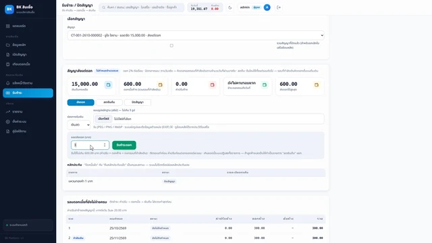The image size is (432, 243).
Task: Click the folder icon in the sidebar
Action: [7, 45]
